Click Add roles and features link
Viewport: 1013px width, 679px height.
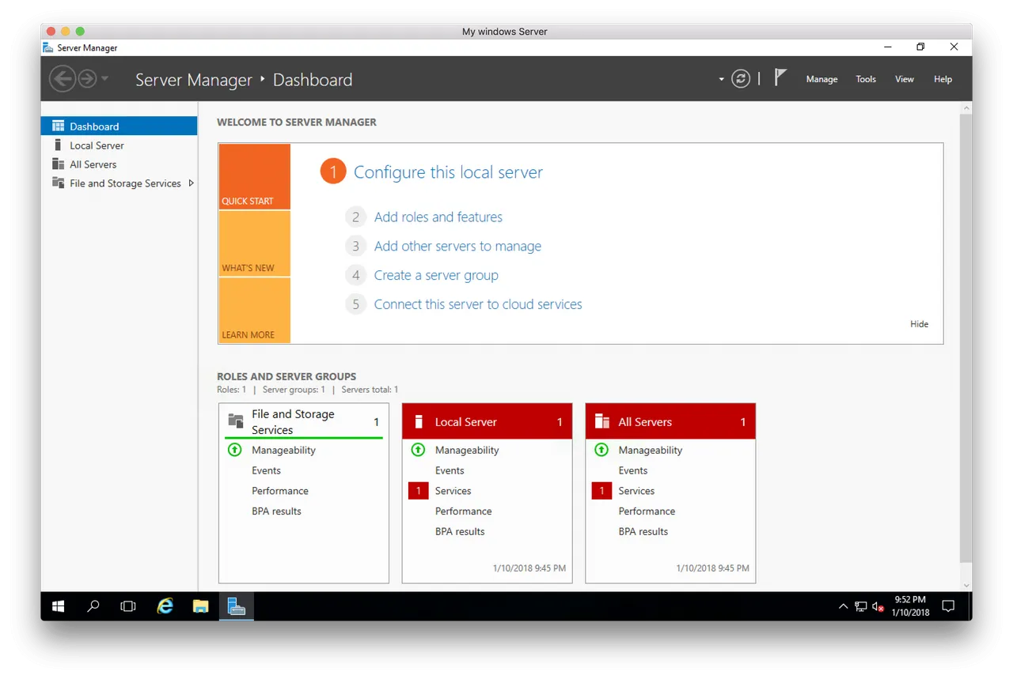click(438, 217)
